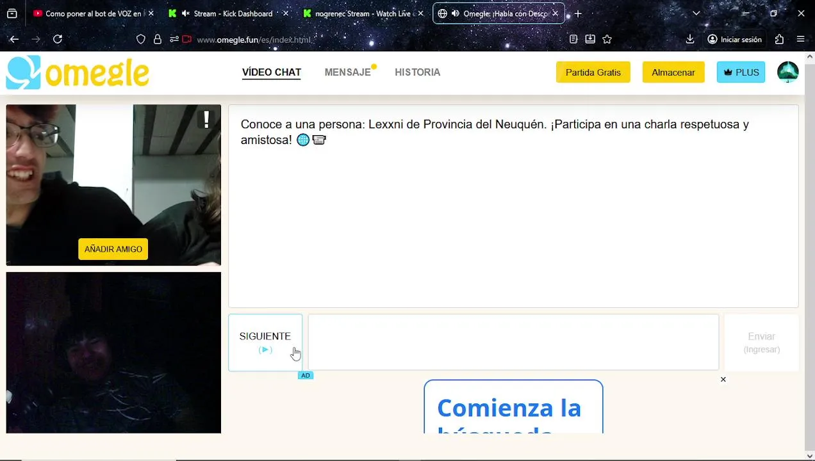Click the Omegle logo
The height and width of the screenshot is (461, 815).
(x=78, y=72)
